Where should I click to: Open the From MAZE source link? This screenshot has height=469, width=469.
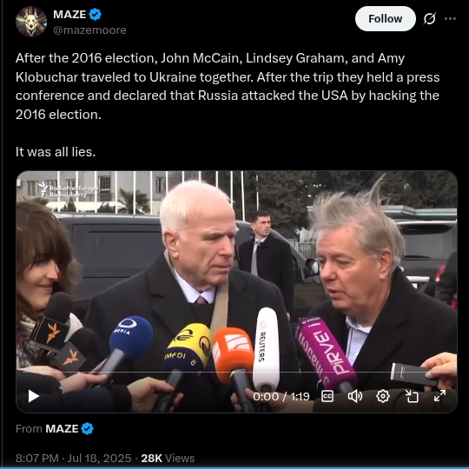pos(62,429)
